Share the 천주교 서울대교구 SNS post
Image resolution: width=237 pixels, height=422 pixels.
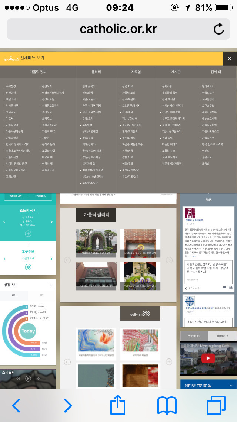231,288
